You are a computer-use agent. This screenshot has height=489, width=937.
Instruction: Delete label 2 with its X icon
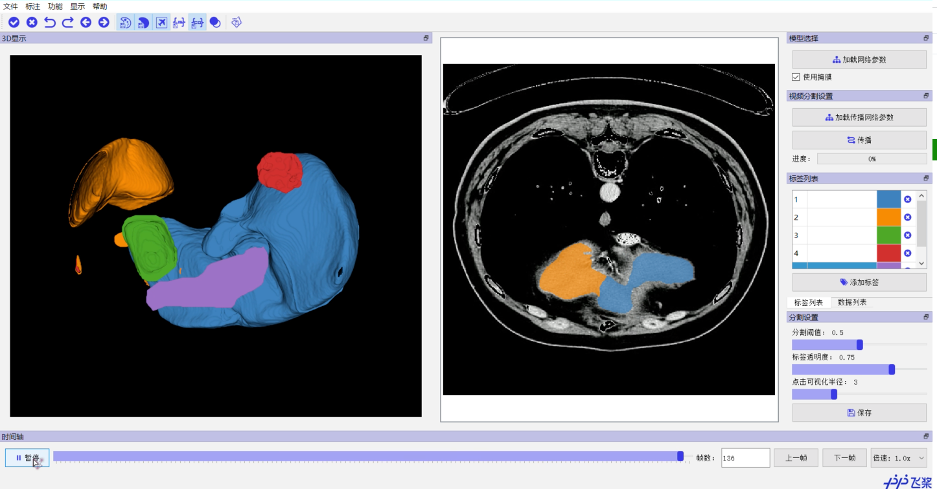(907, 217)
